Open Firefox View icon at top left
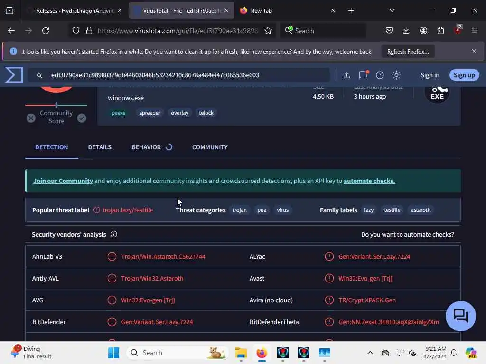Viewport: 486px width, 364px height. (x=9, y=11)
